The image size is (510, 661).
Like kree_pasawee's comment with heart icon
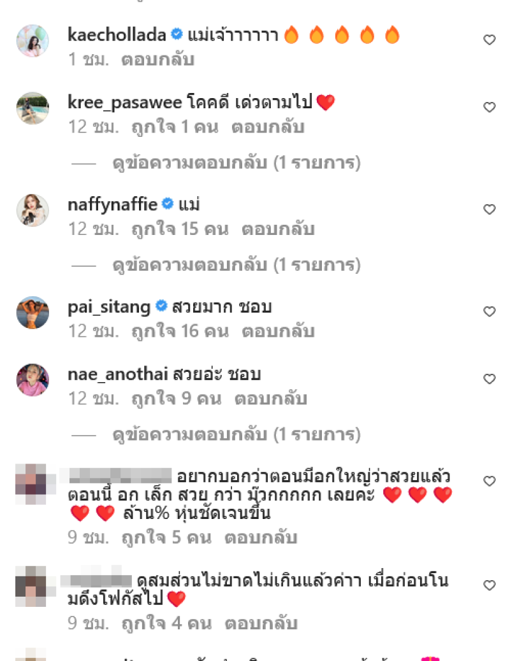489,108
